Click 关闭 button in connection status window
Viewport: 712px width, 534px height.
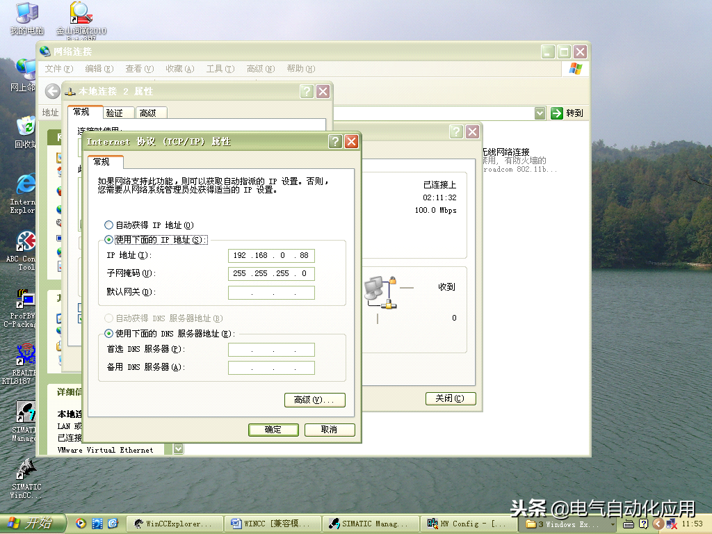[x=451, y=398]
